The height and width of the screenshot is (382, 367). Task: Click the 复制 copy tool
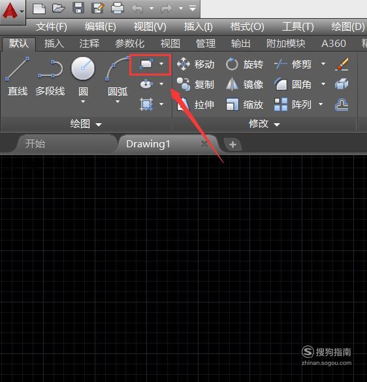[195, 85]
